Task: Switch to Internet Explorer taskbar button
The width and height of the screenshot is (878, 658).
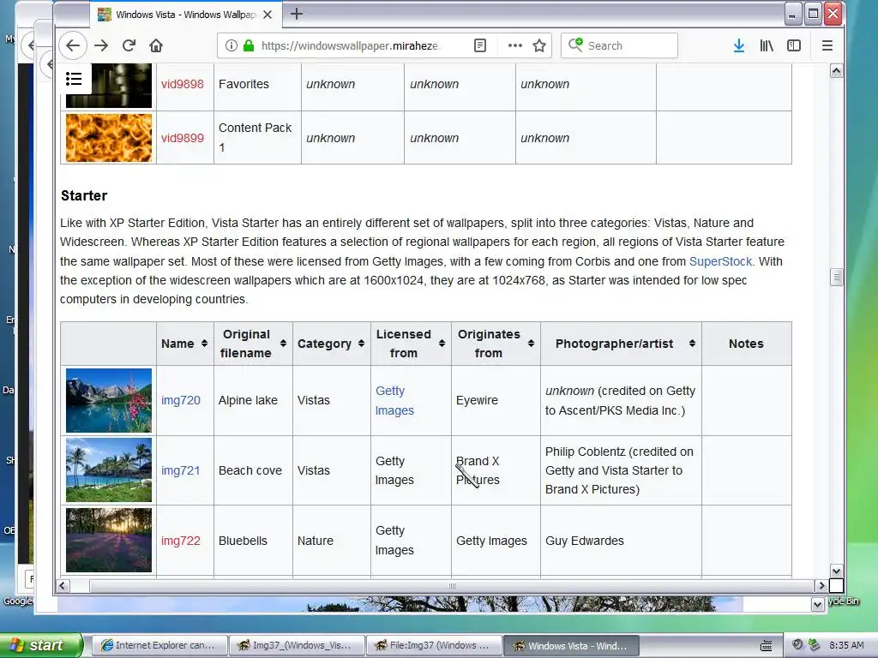Action: coord(159,645)
